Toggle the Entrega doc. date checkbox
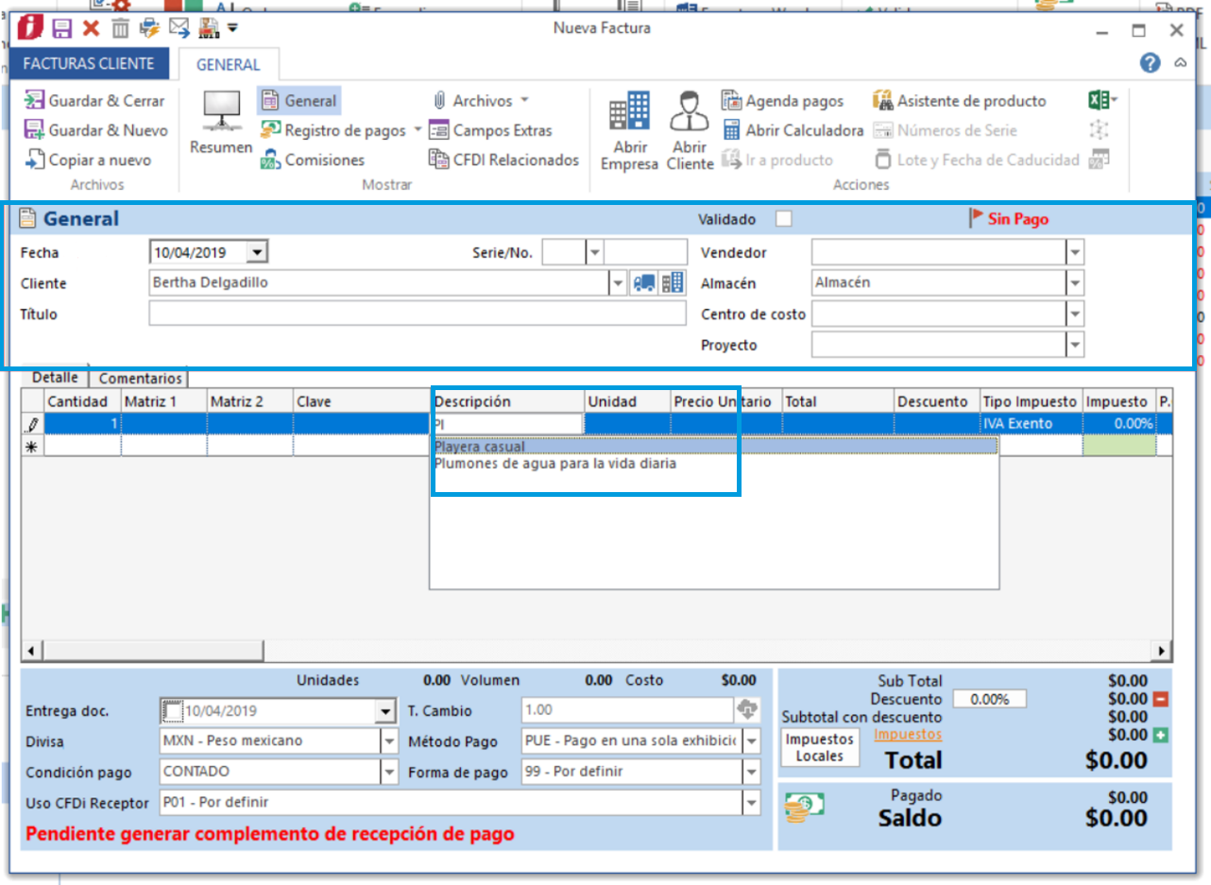This screenshot has height=885, width=1211. pyautogui.click(x=171, y=710)
